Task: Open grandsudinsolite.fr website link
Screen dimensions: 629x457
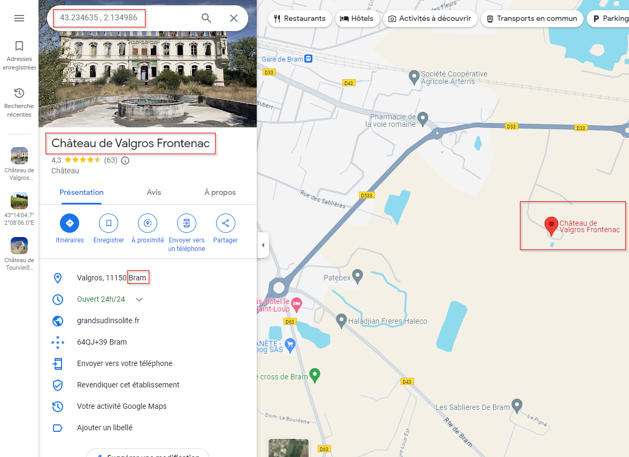Action: 108,321
